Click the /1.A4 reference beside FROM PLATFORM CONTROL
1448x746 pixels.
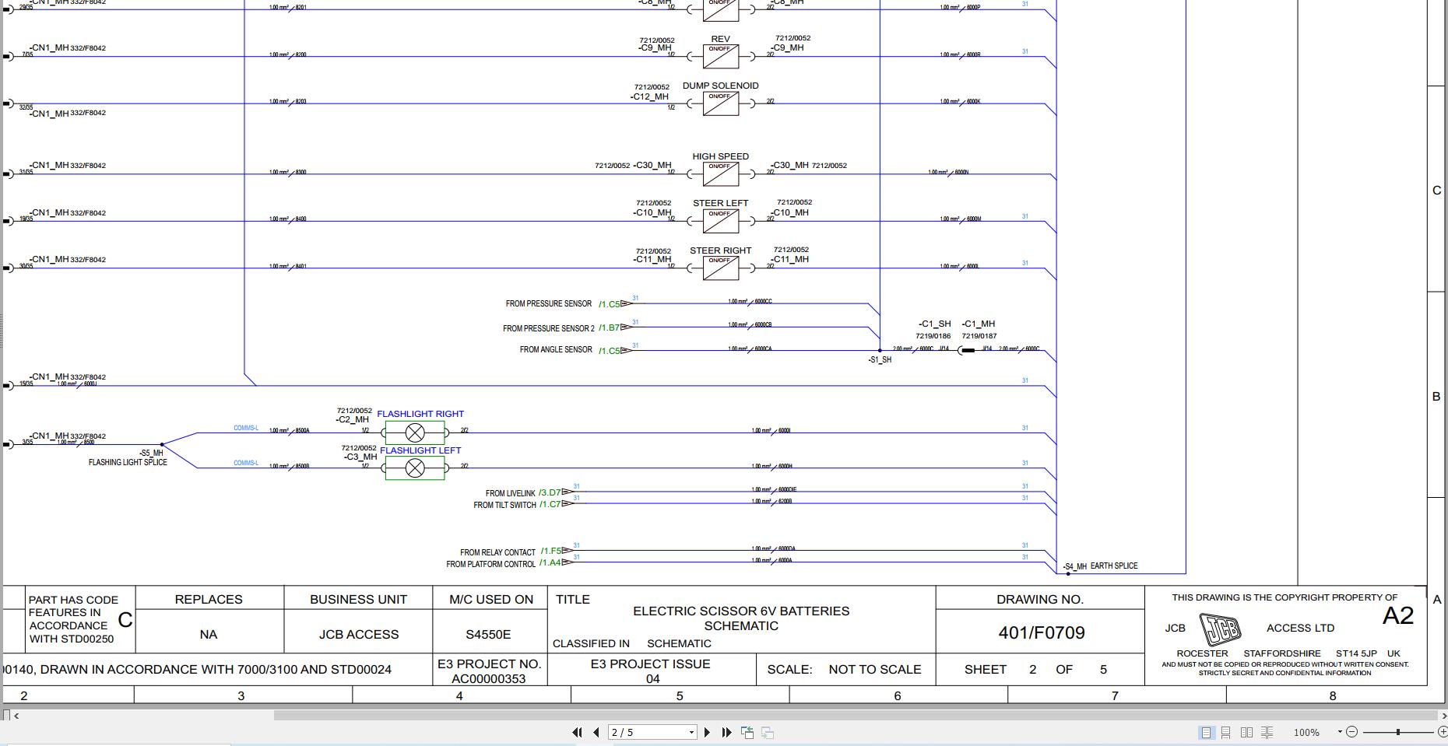tap(550, 563)
